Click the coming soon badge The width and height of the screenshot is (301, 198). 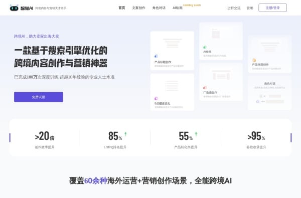pyautogui.click(x=192, y=5)
